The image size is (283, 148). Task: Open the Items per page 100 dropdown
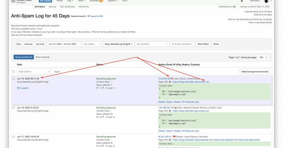263,57
